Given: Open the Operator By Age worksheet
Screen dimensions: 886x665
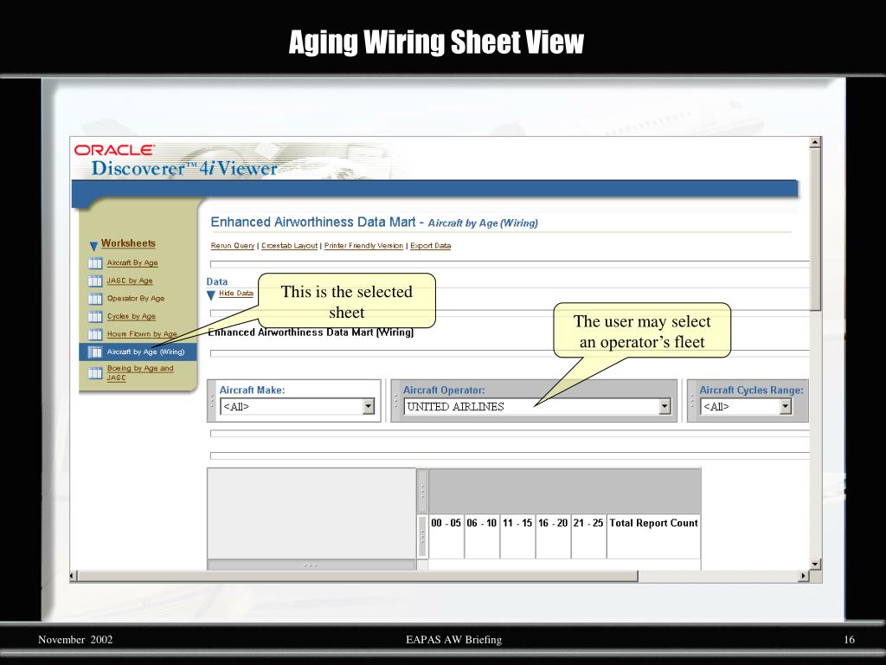Looking at the screenshot, I should [x=136, y=299].
